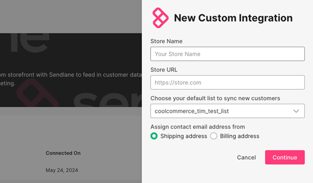Click the 'Store URL' field label

pos(164,70)
